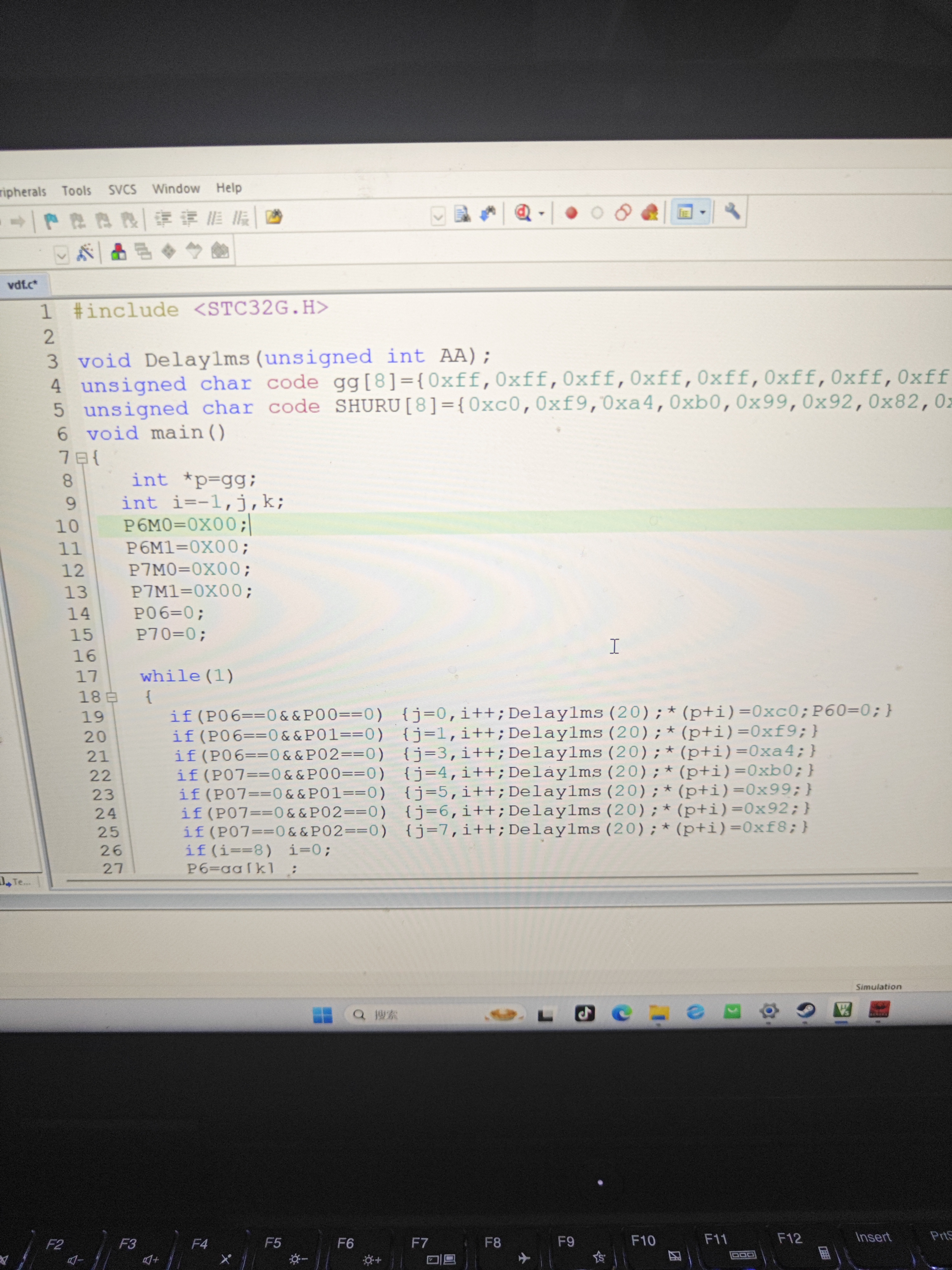Open Settings gear on the taskbar
The width and height of the screenshot is (952, 1270).
click(x=769, y=1011)
